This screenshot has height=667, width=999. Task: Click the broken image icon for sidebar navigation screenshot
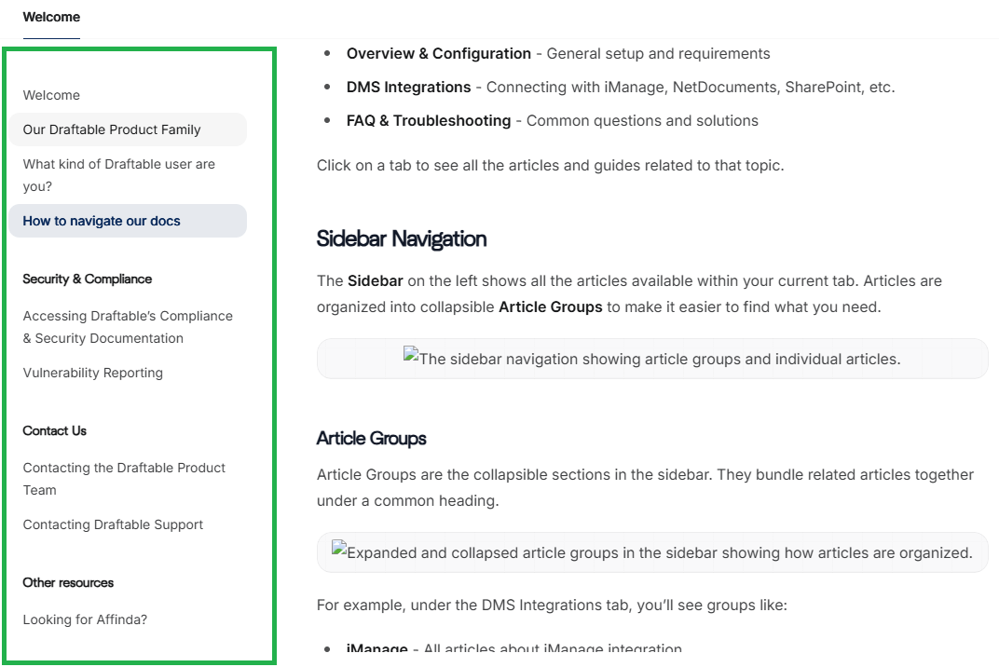(410, 352)
